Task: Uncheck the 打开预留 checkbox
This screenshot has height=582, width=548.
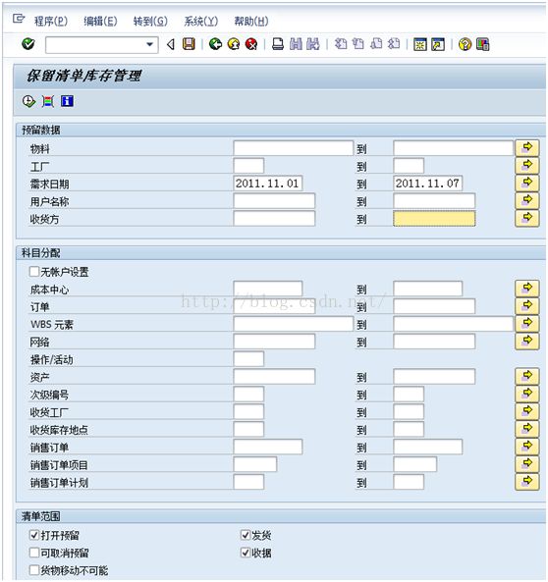Action: click(33, 535)
